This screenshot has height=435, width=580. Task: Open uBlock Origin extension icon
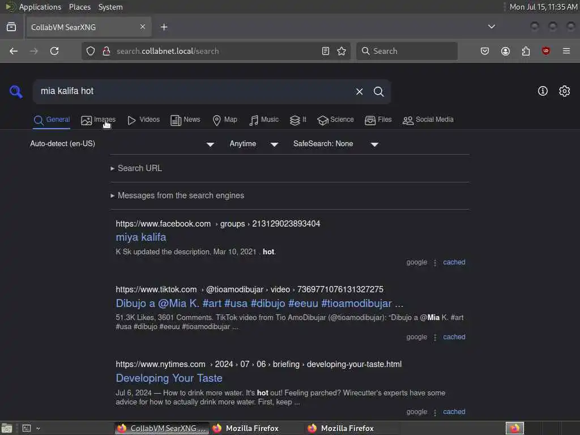point(545,51)
